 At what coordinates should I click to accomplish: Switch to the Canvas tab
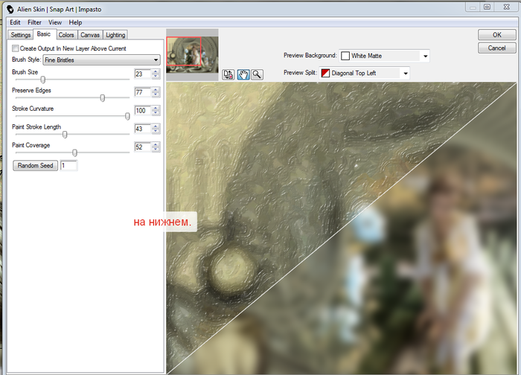coord(90,35)
